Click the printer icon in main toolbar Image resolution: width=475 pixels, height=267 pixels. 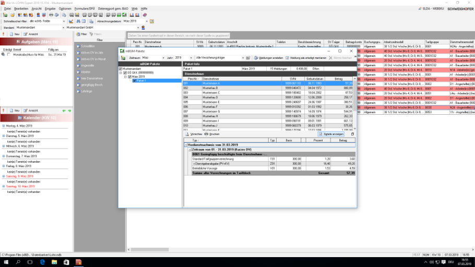tap(51, 15)
